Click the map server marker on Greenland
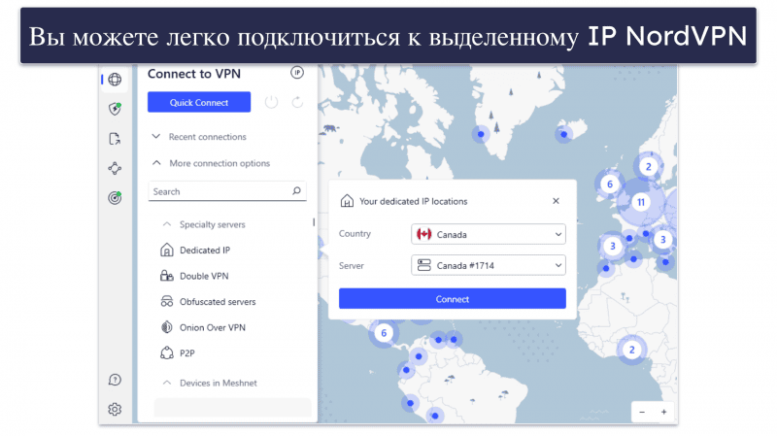The height and width of the screenshot is (436, 777). click(480, 134)
